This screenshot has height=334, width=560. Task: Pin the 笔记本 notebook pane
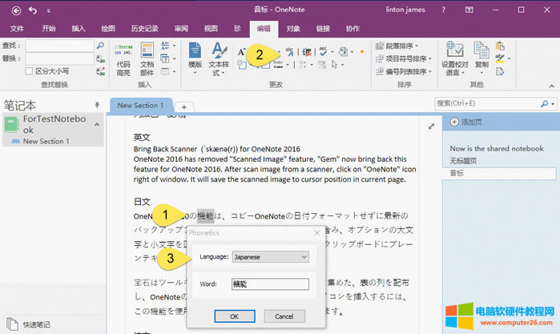97,105
